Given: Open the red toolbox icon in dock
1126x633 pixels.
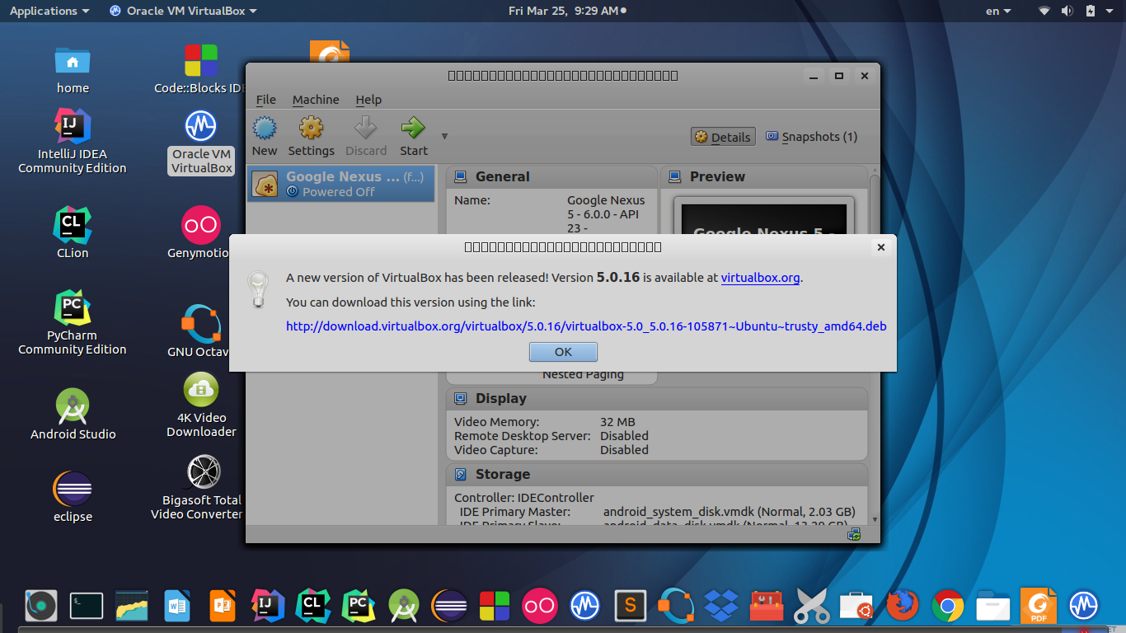Looking at the screenshot, I should (x=767, y=606).
